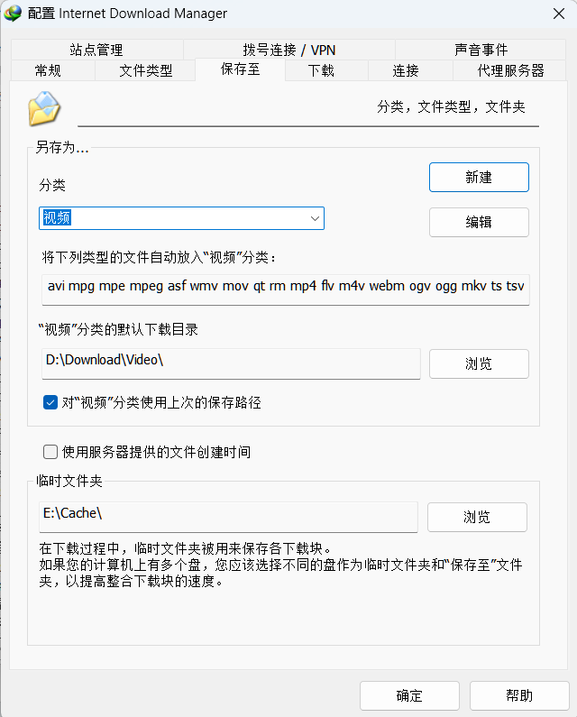577x717 pixels.
Task: Expand the 分类 dropdown arrow
Action: coord(315,218)
